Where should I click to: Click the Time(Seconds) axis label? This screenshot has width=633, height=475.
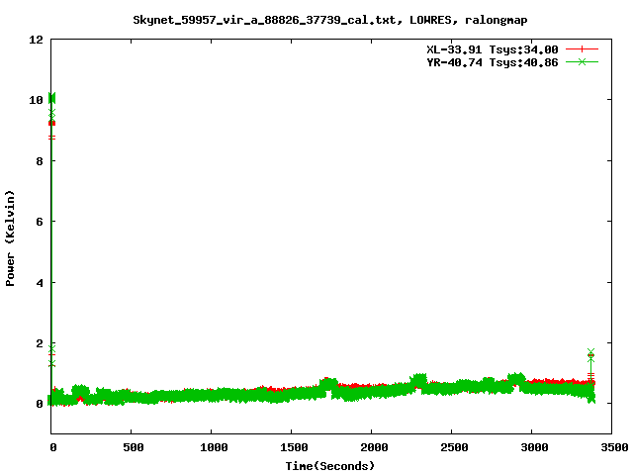pyautogui.click(x=330, y=466)
